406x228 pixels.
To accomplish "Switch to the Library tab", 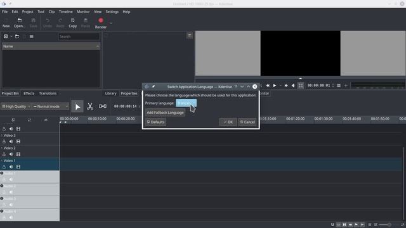I will 110,93.
